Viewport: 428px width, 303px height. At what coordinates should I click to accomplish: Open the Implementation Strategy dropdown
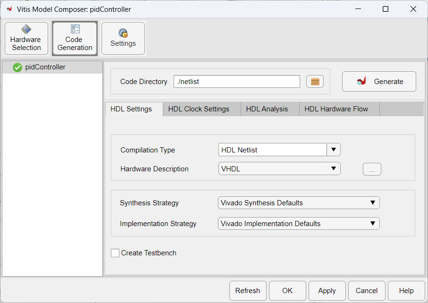tap(372, 223)
